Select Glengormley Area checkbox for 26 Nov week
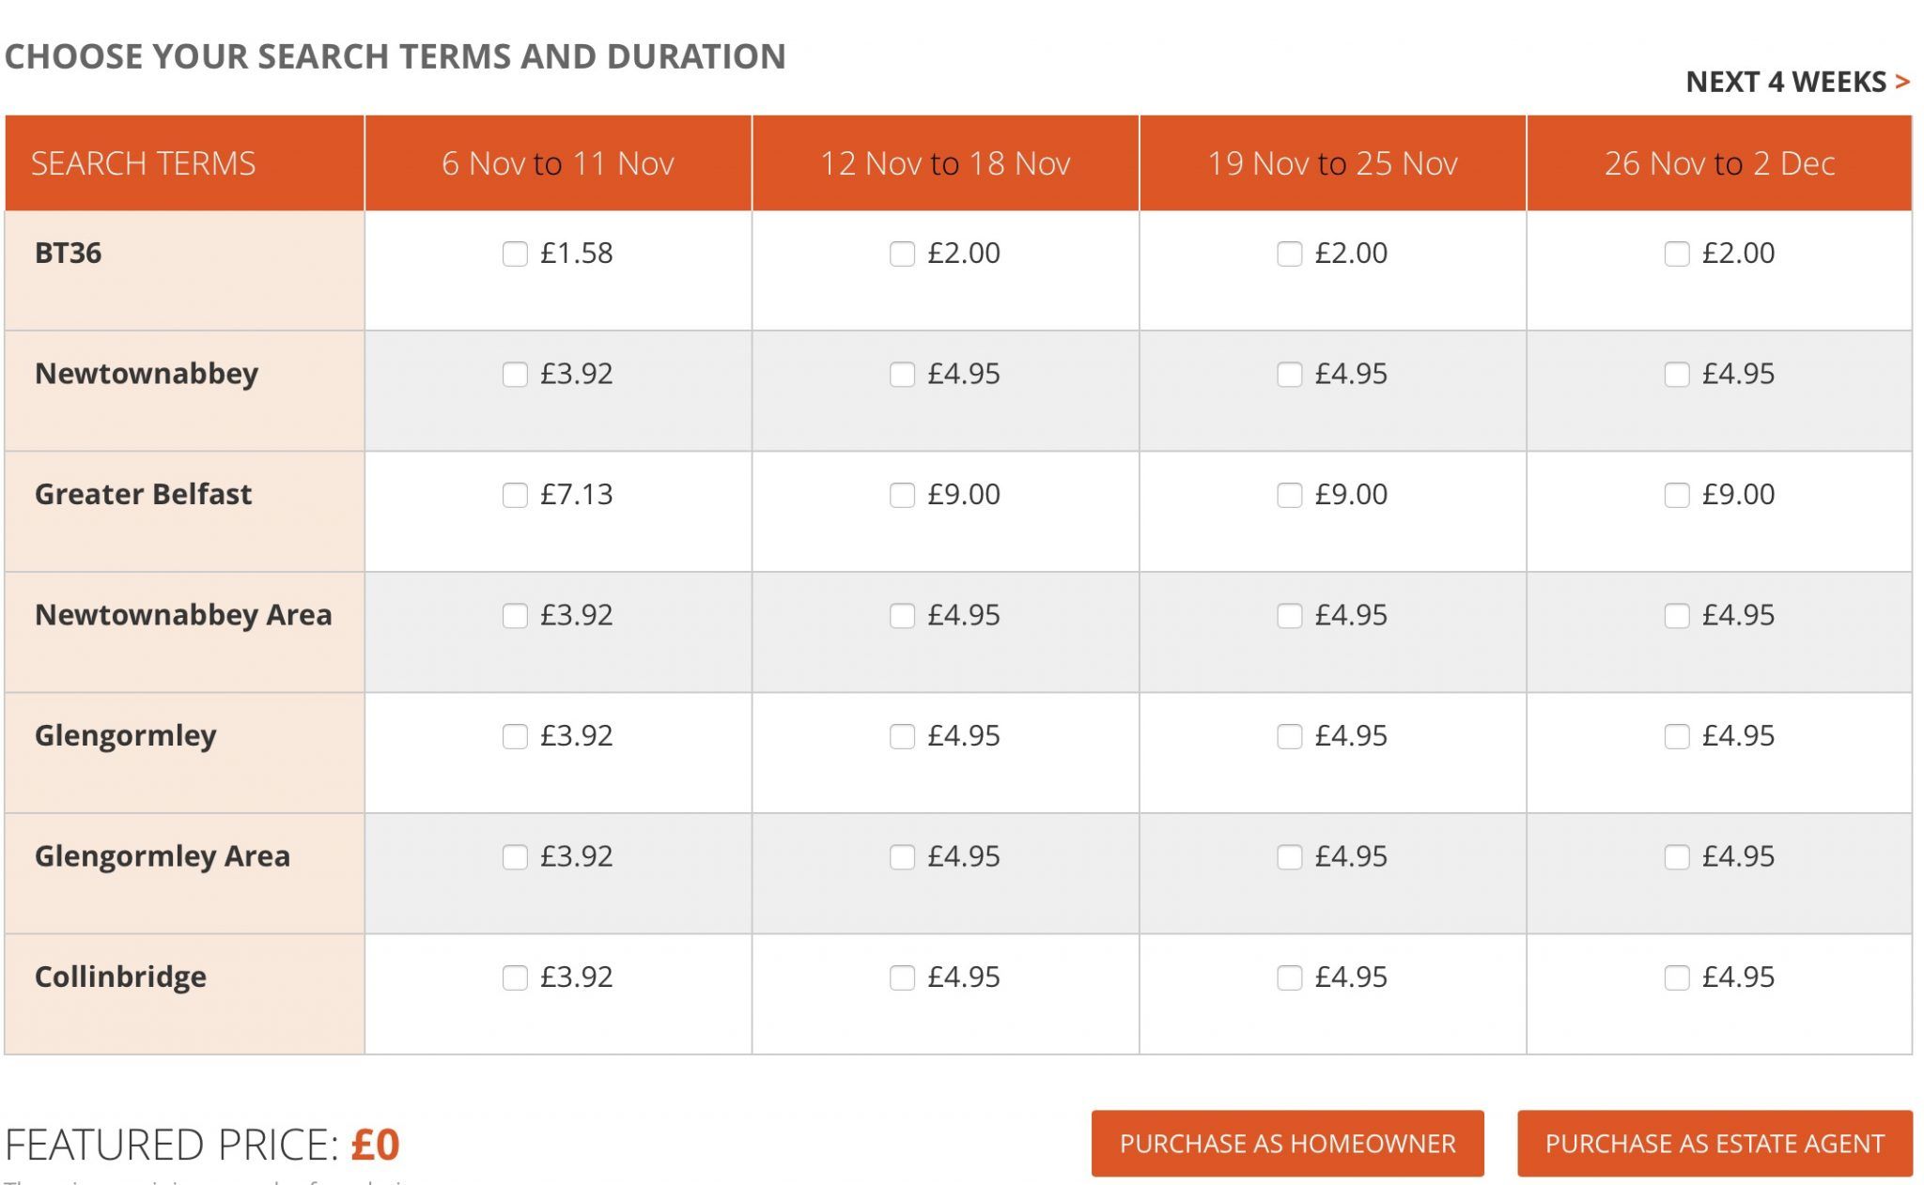Image resolution: width=1924 pixels, height=1185 pixels. 1677,857
